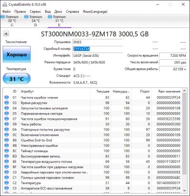Open the Файл menu
This screenshot has height=196, width=190.
click(x=7, y=11)
